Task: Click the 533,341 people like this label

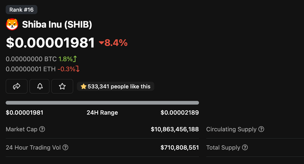Action: point(119,86)
